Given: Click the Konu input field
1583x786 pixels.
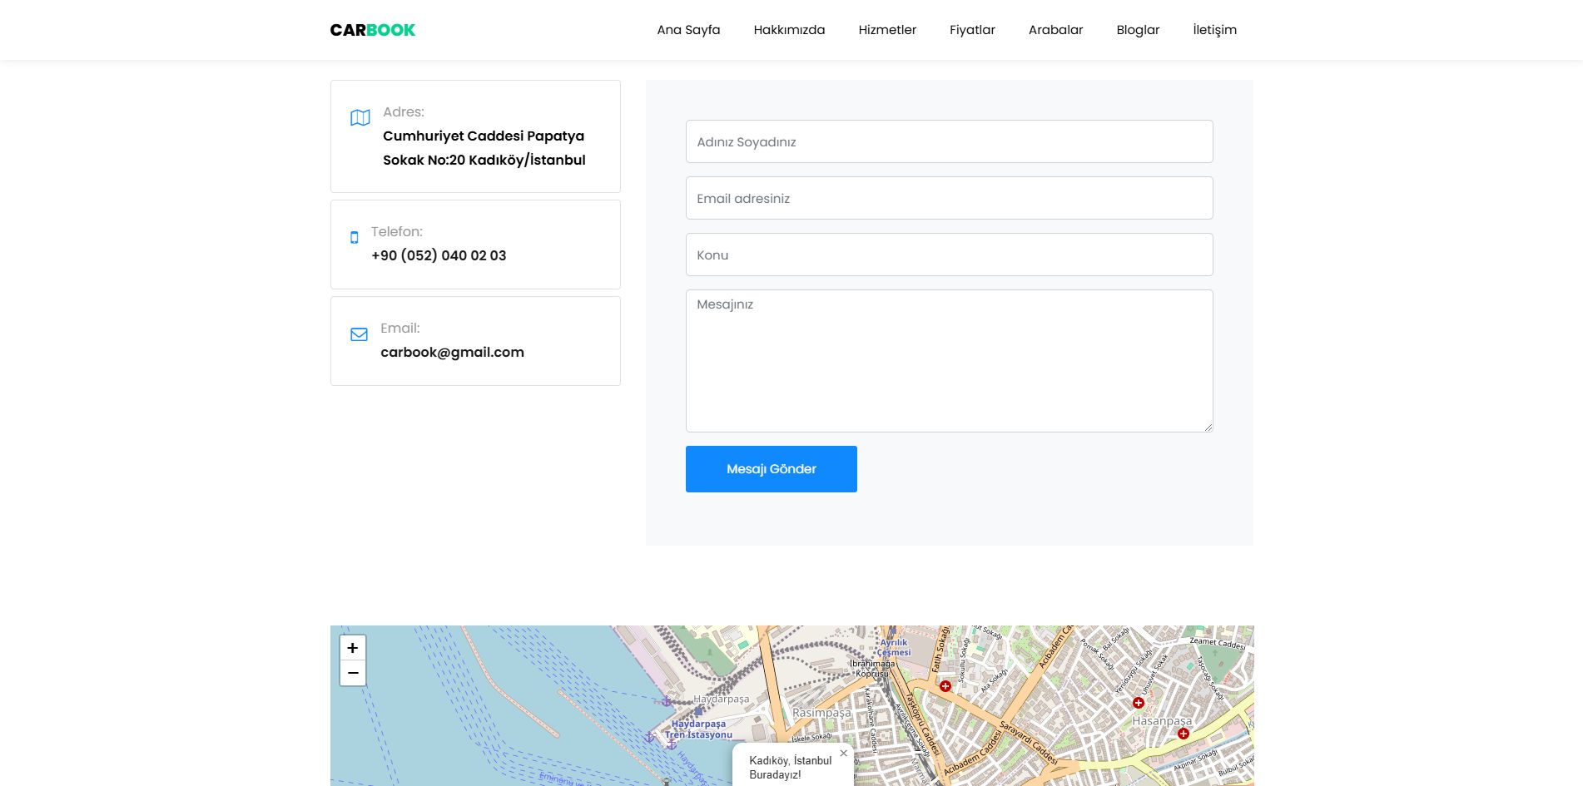Looking at the screenshot, I should click(948, 255).
